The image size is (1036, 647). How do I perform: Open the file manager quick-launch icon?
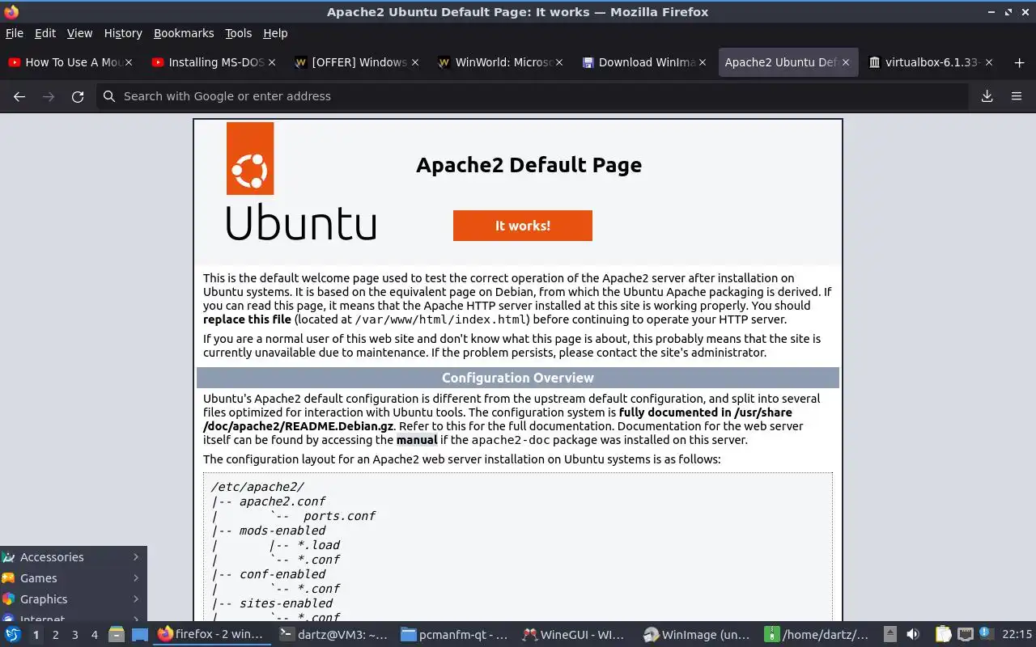coord(116,635)
